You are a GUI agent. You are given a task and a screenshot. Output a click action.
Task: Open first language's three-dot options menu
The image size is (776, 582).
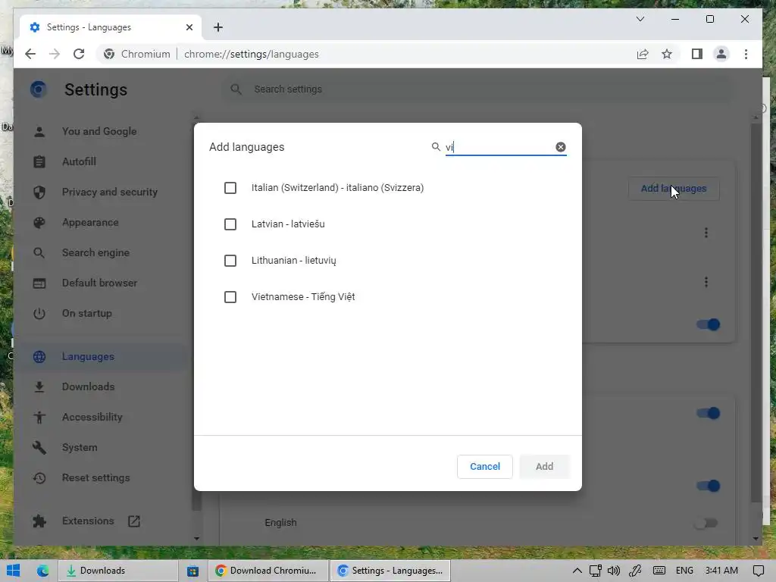tap(706, 233)
